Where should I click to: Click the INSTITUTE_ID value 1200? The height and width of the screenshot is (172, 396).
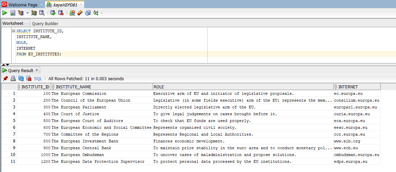(34, 162)
